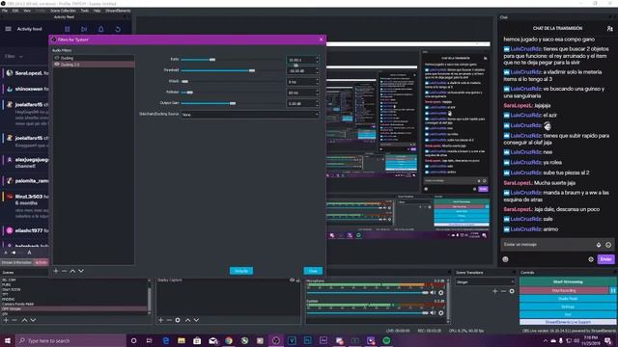Click the Threshold value spinner arrows
618x347 pixels.
[317, 70]
